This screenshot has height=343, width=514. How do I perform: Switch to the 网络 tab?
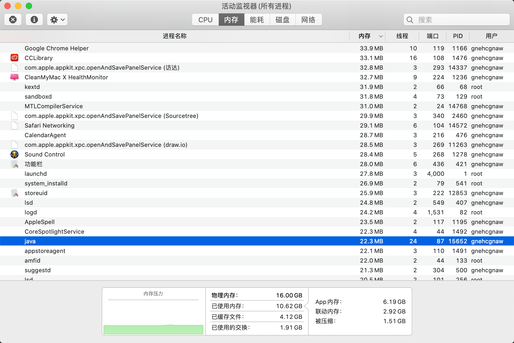(x=308, y=20)
